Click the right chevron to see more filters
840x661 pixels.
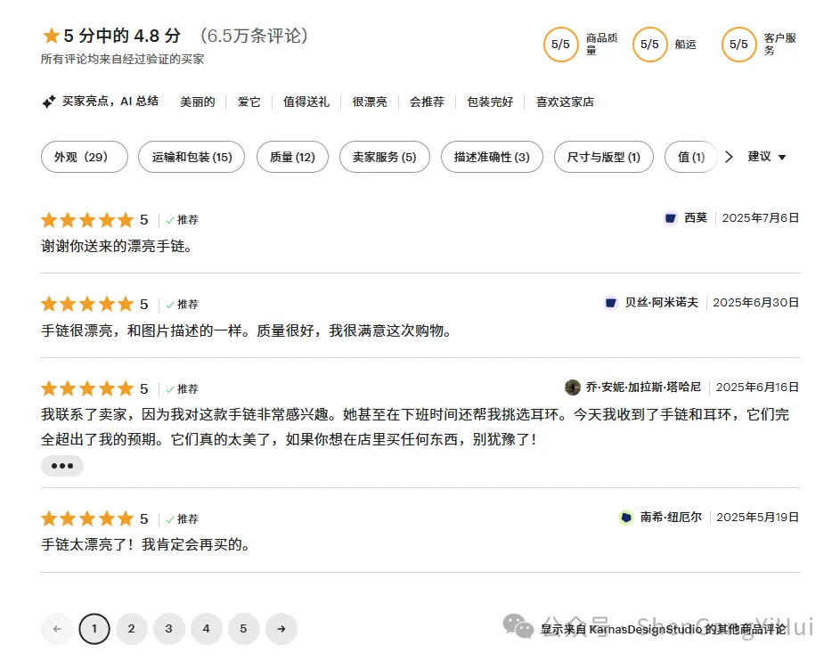pyautogui.click(x=729, y=156)
